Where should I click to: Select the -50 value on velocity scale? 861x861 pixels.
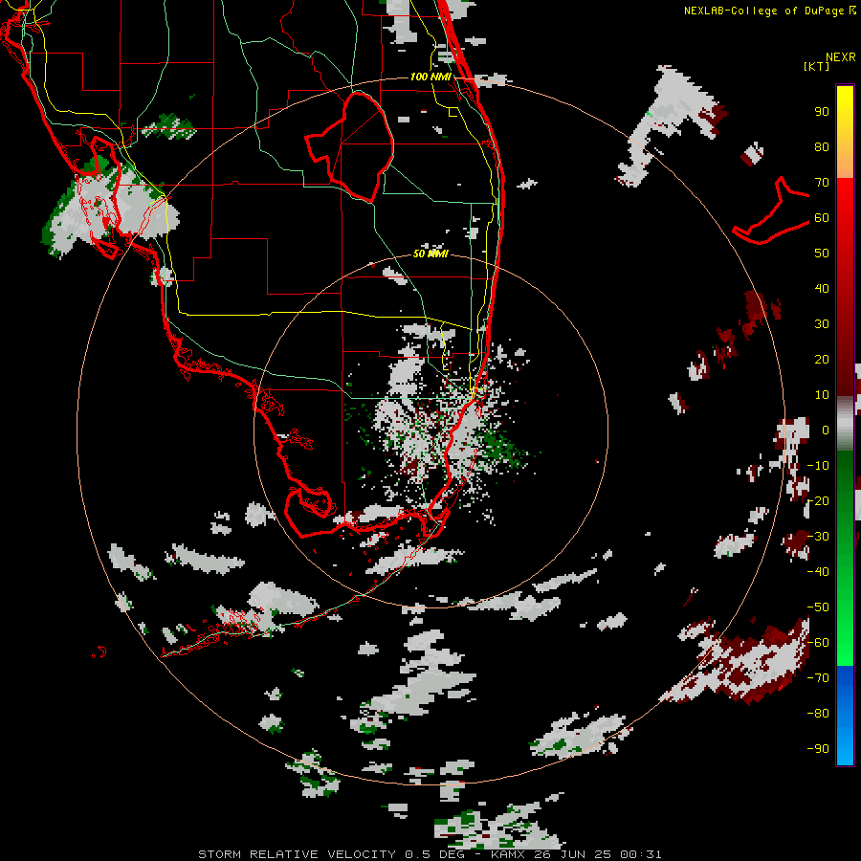tap(818, 607)
